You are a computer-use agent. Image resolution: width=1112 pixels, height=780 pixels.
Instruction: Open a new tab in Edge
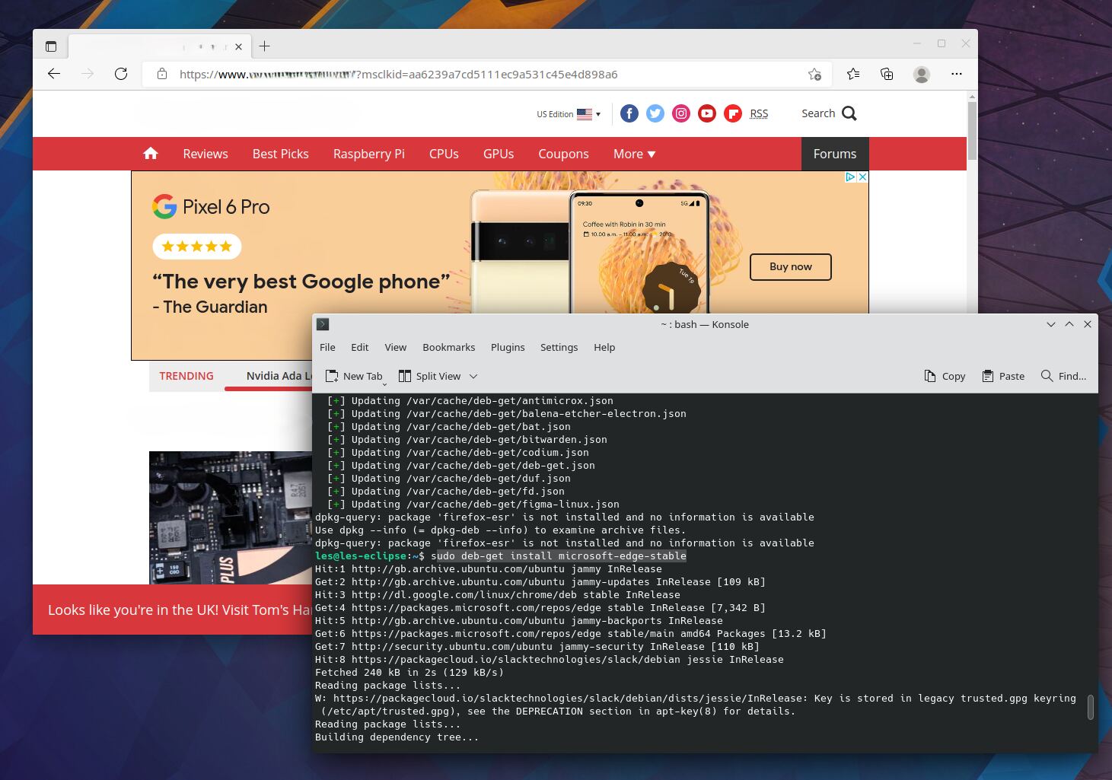point(264,46)
